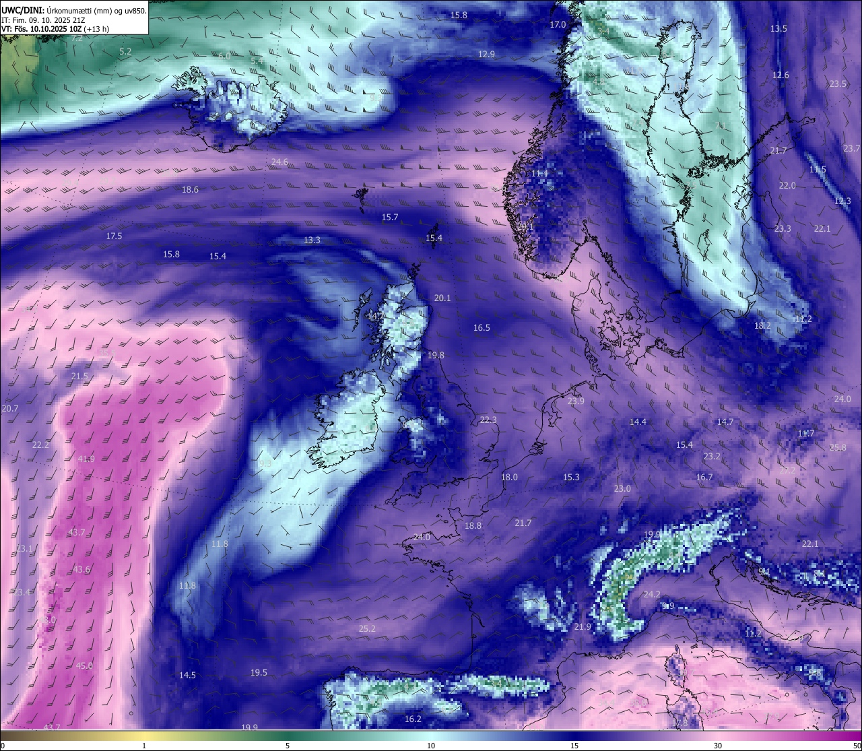Click the 13.3 value label
Viewport: 862px width, 751px height.
tap(311, 240)
